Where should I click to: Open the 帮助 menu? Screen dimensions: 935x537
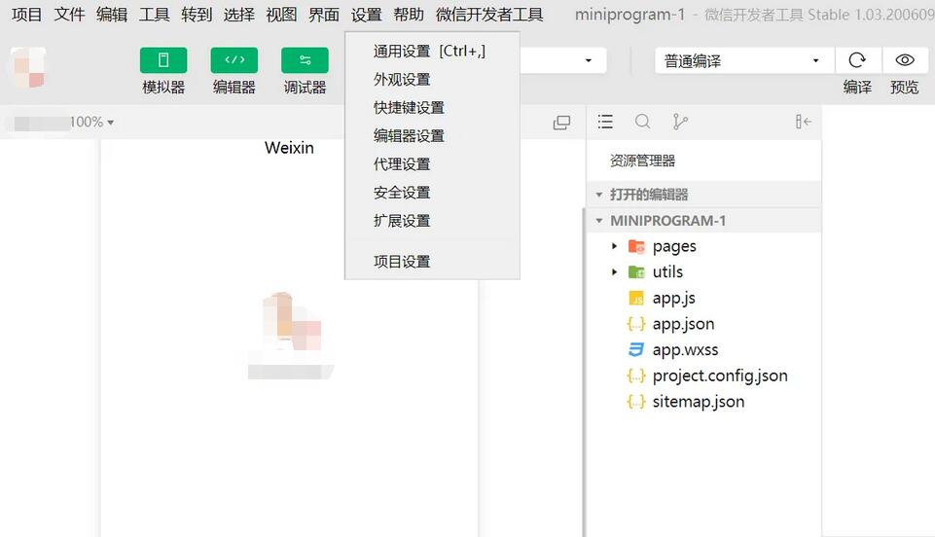tap(409, 15)
